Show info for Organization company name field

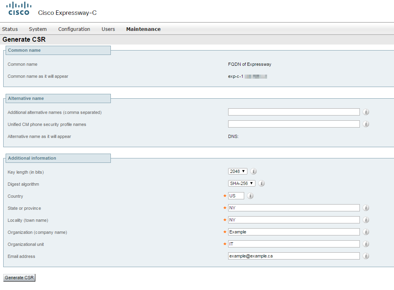[366, 232]
